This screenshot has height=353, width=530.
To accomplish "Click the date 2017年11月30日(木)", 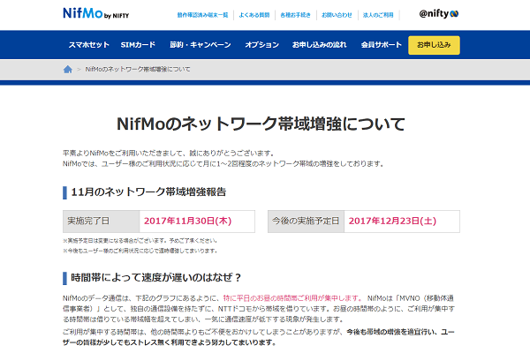I will pyautogui.click(x=187, y=221).
